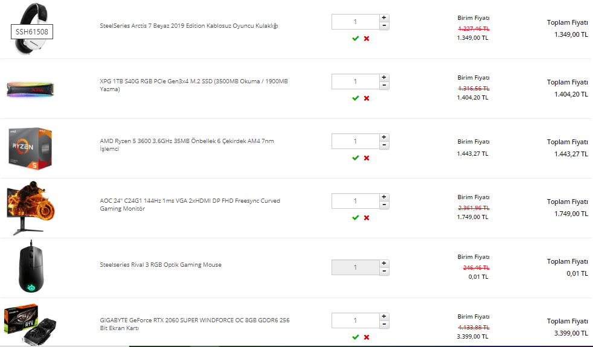Click the Ryzen 5 processor box thumbnail

click(30, 148)
